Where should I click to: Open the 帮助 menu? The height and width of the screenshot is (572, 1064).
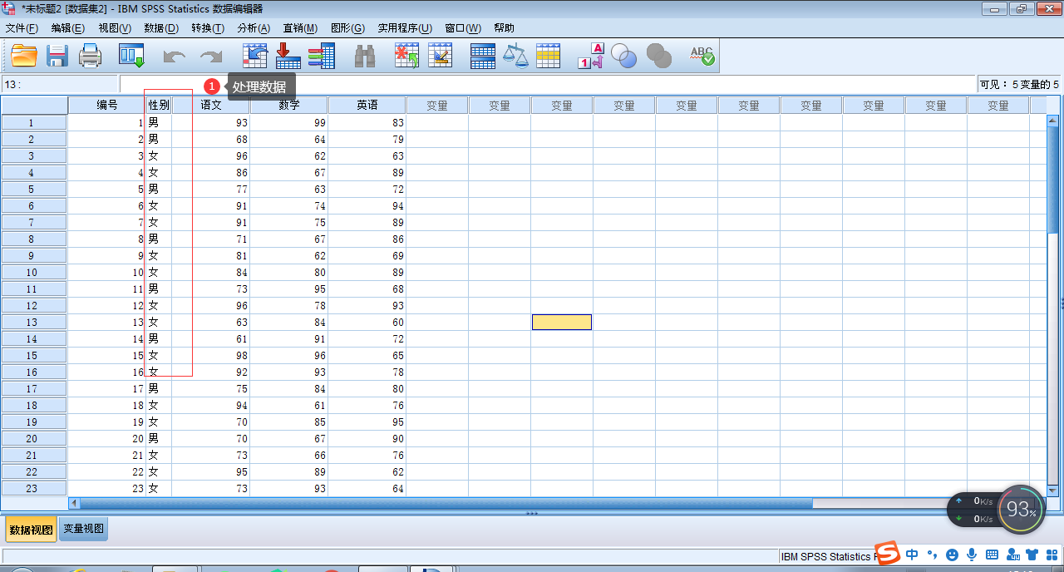click(x=504, y=28)
